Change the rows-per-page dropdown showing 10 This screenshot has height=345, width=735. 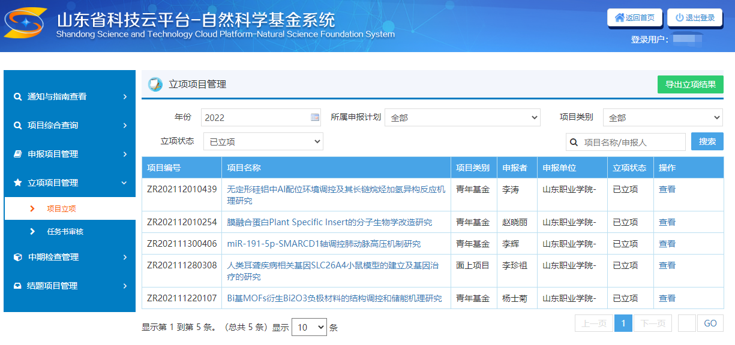click(x=309, y=327)
